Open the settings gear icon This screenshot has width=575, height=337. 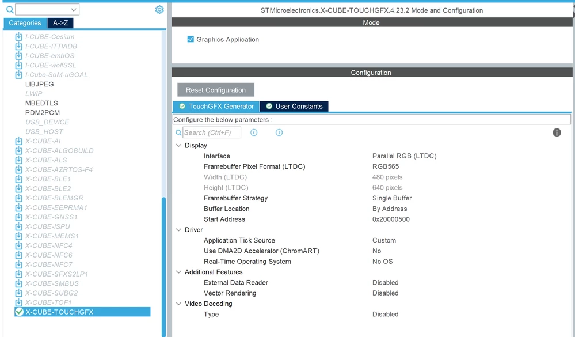[x=159, y=10]
